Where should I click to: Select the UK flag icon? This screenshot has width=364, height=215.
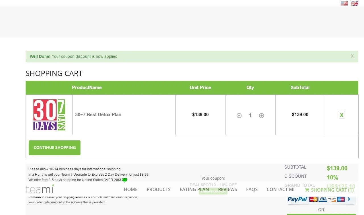tap(355, 3)
